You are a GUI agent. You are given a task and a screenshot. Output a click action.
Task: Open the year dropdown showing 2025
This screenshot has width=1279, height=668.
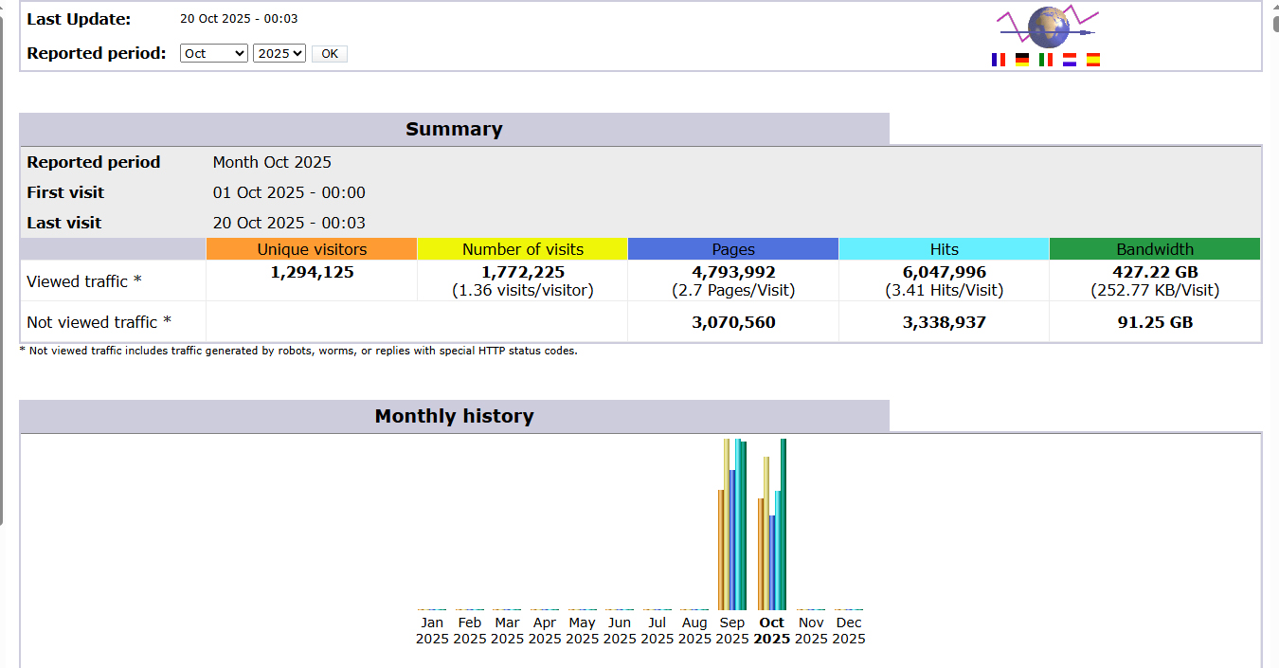pos(279,54)
